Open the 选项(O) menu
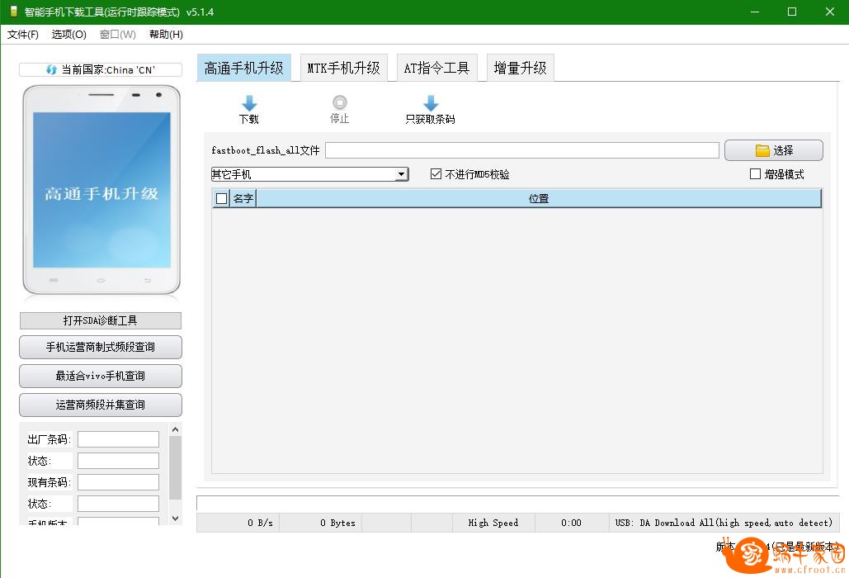Screen dimensions: 849x578 pos(68,35)
